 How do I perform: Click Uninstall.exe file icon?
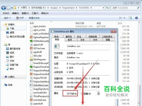click(31, 100)
